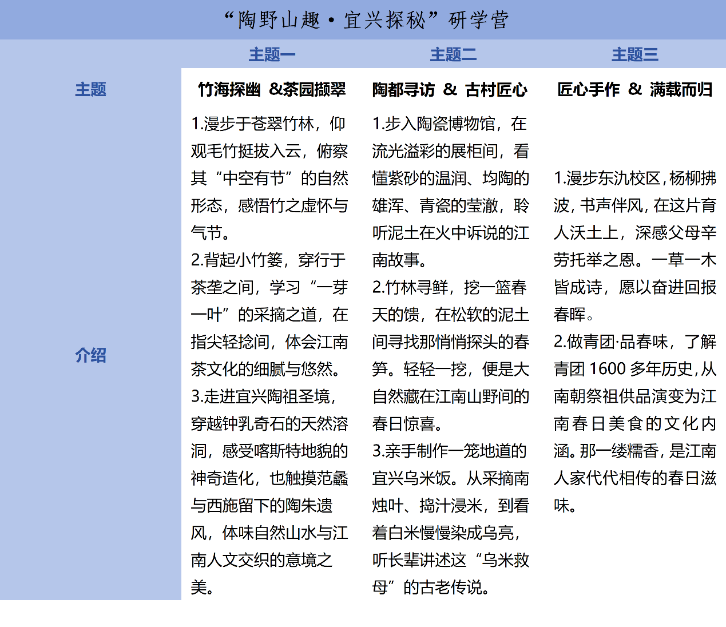Select the 陶都寻访 & 古村匠心 heading cell

click(450, 90)
